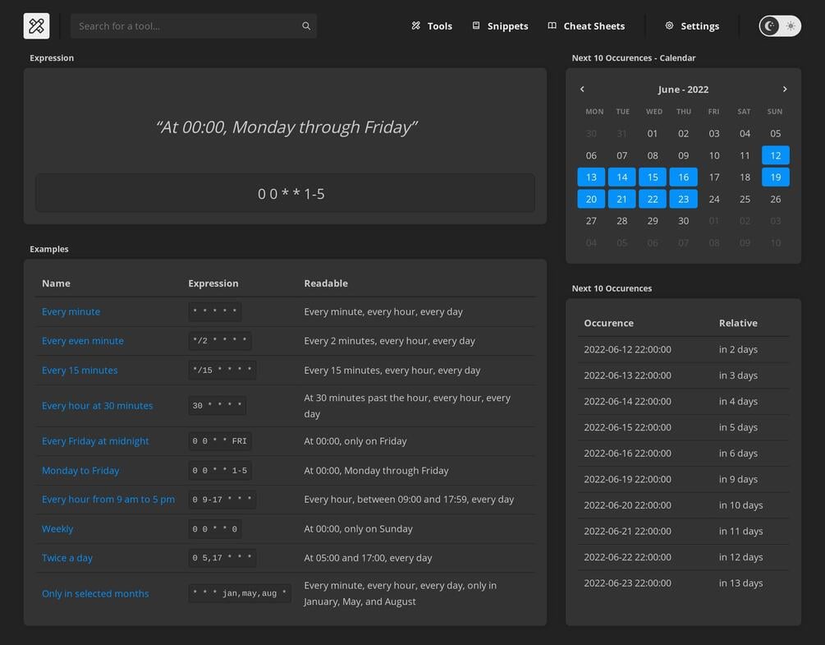This screenshot has height=645, width=825.
Task: Focus the "Search for a tool" field
Action: pos(185,26)
